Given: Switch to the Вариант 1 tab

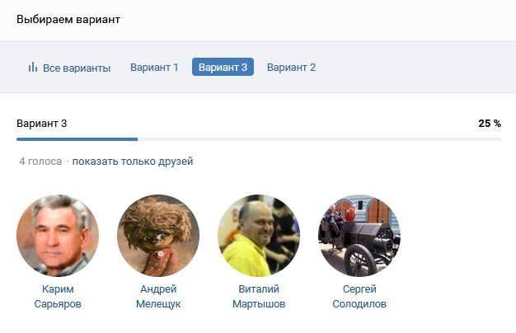Looking at the screenshot, I should [x=154, y=68].
